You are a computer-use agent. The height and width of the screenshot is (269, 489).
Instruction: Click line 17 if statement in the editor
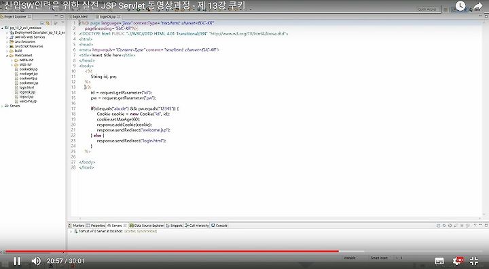tap(134, 108)
